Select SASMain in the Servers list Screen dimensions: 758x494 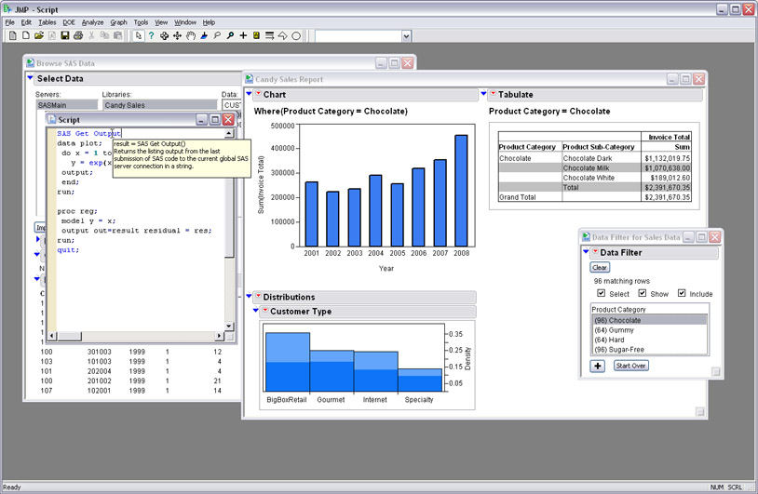click(67, 105)
